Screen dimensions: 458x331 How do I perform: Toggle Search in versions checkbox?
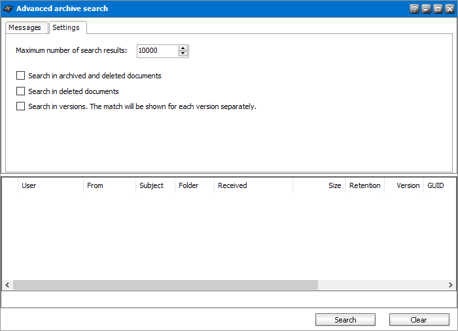[x=21, y=106]
